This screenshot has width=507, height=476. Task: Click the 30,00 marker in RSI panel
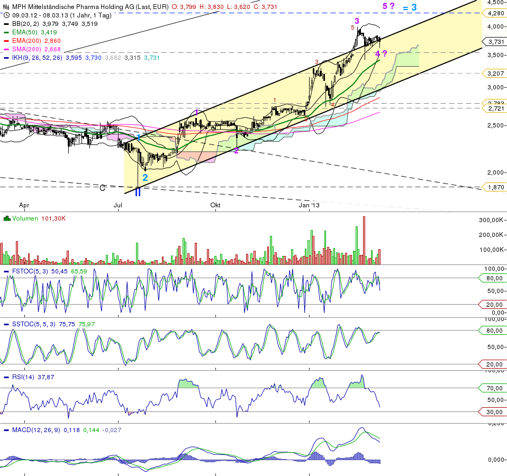tap(494, 412)
